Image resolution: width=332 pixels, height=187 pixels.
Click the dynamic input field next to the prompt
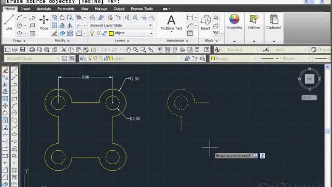tap(262, 156)
